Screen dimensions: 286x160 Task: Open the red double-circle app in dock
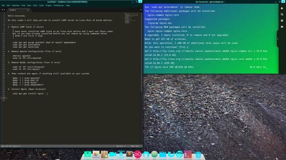138,154
